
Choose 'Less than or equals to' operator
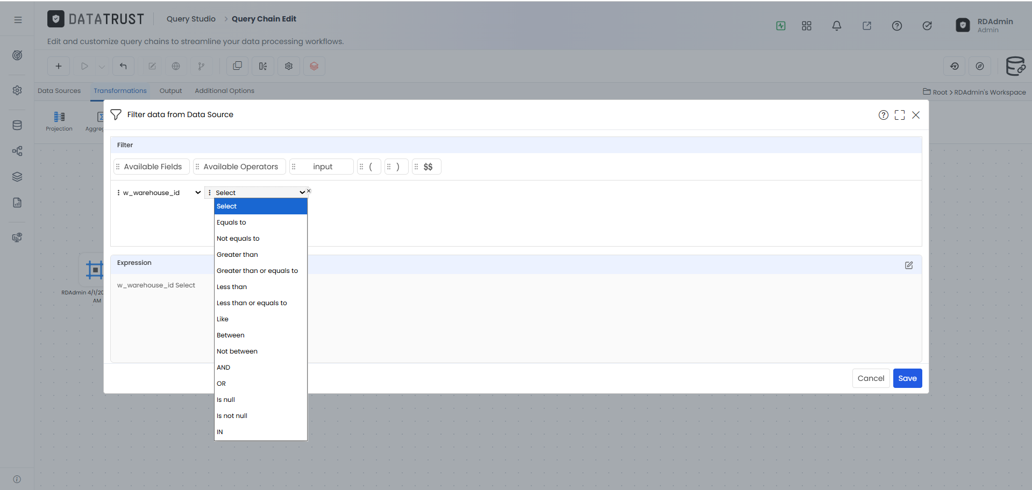[261, 303]
